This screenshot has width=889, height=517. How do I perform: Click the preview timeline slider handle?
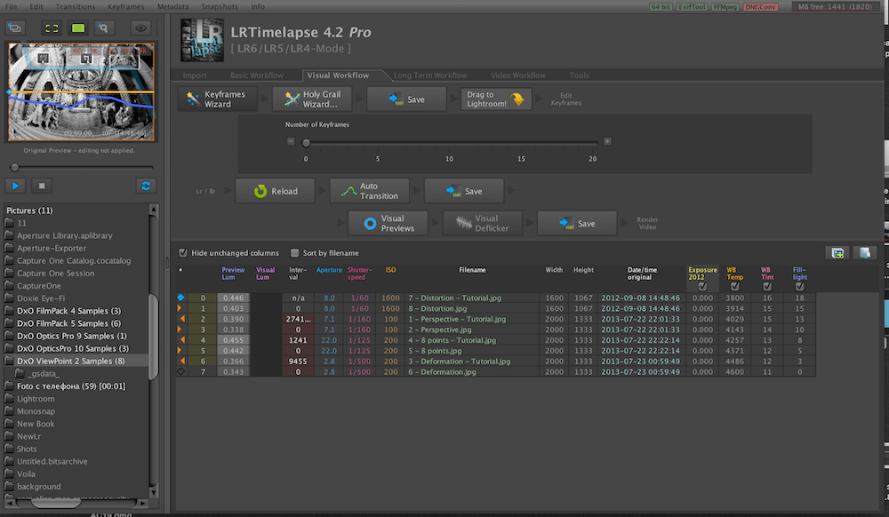[x=15, y=167]
